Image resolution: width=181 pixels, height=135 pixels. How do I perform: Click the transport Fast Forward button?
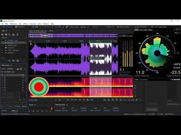(x=76, y=100)
